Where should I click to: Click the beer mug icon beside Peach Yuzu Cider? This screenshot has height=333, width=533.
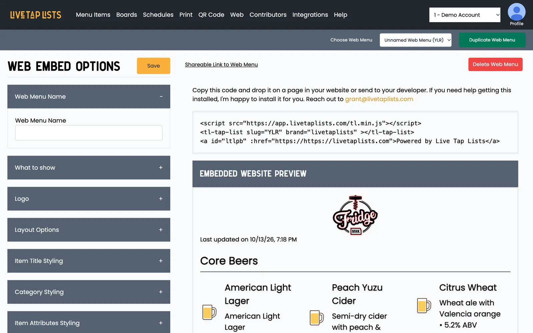(x=316, y=317)
